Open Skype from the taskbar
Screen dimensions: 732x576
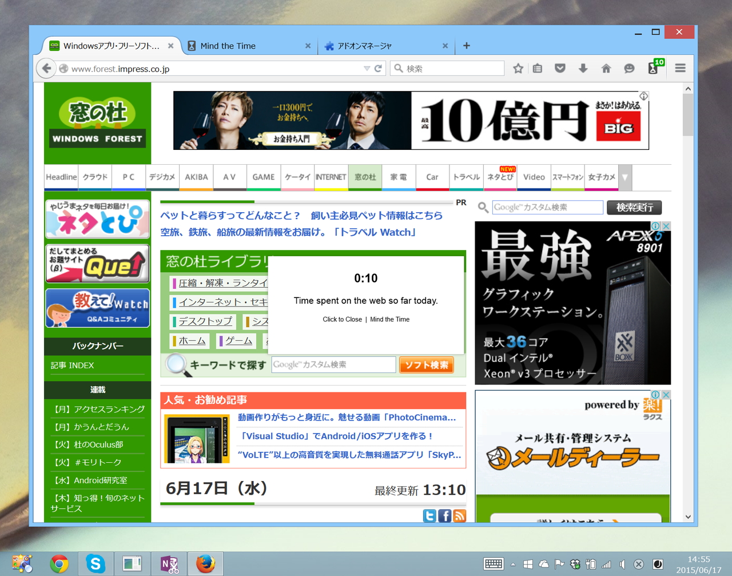[x=96, y=564]
